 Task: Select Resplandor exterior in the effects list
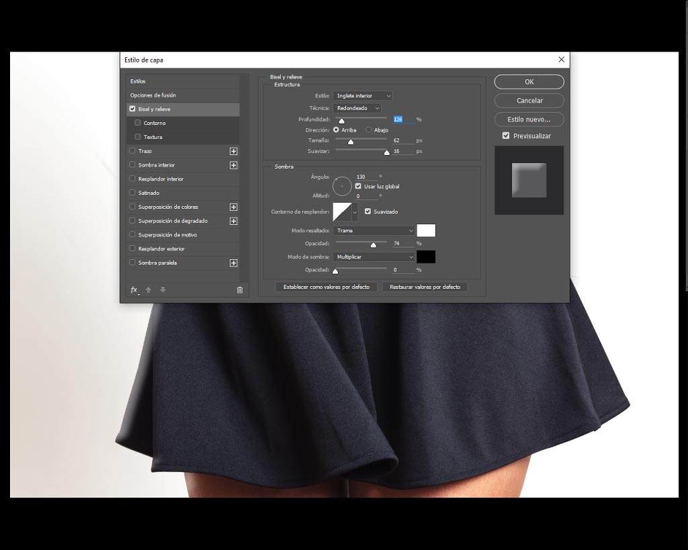click(161, 248)
